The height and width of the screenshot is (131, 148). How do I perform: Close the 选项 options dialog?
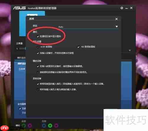117,19
